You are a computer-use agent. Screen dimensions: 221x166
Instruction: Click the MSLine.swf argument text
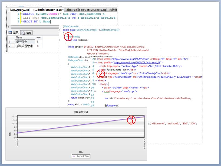158,124
